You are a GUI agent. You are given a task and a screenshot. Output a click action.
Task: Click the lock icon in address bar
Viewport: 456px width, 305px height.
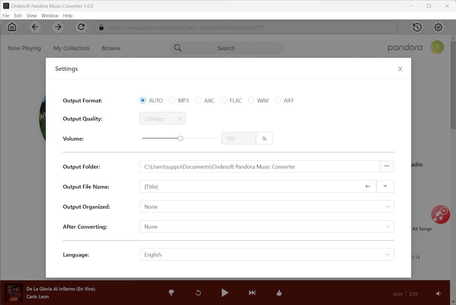click(101, 27)
